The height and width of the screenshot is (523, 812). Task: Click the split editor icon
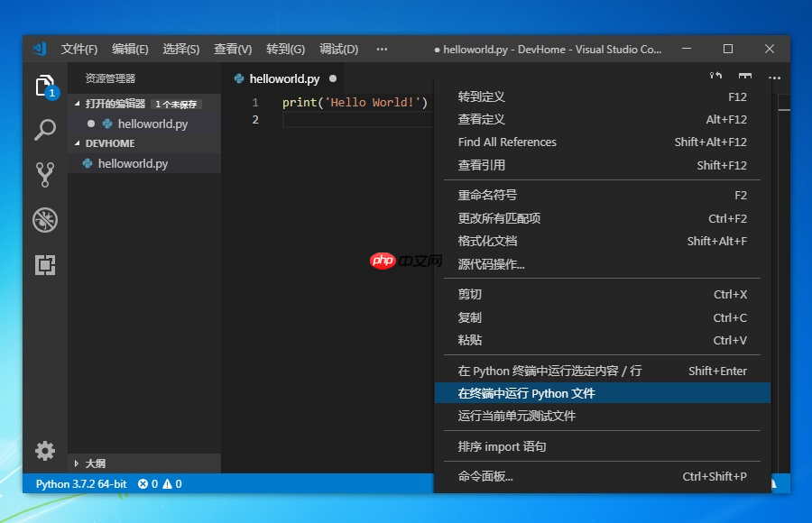pos(745,78)
